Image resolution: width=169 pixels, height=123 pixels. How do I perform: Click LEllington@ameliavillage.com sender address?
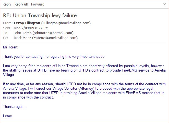click(66, 23)
